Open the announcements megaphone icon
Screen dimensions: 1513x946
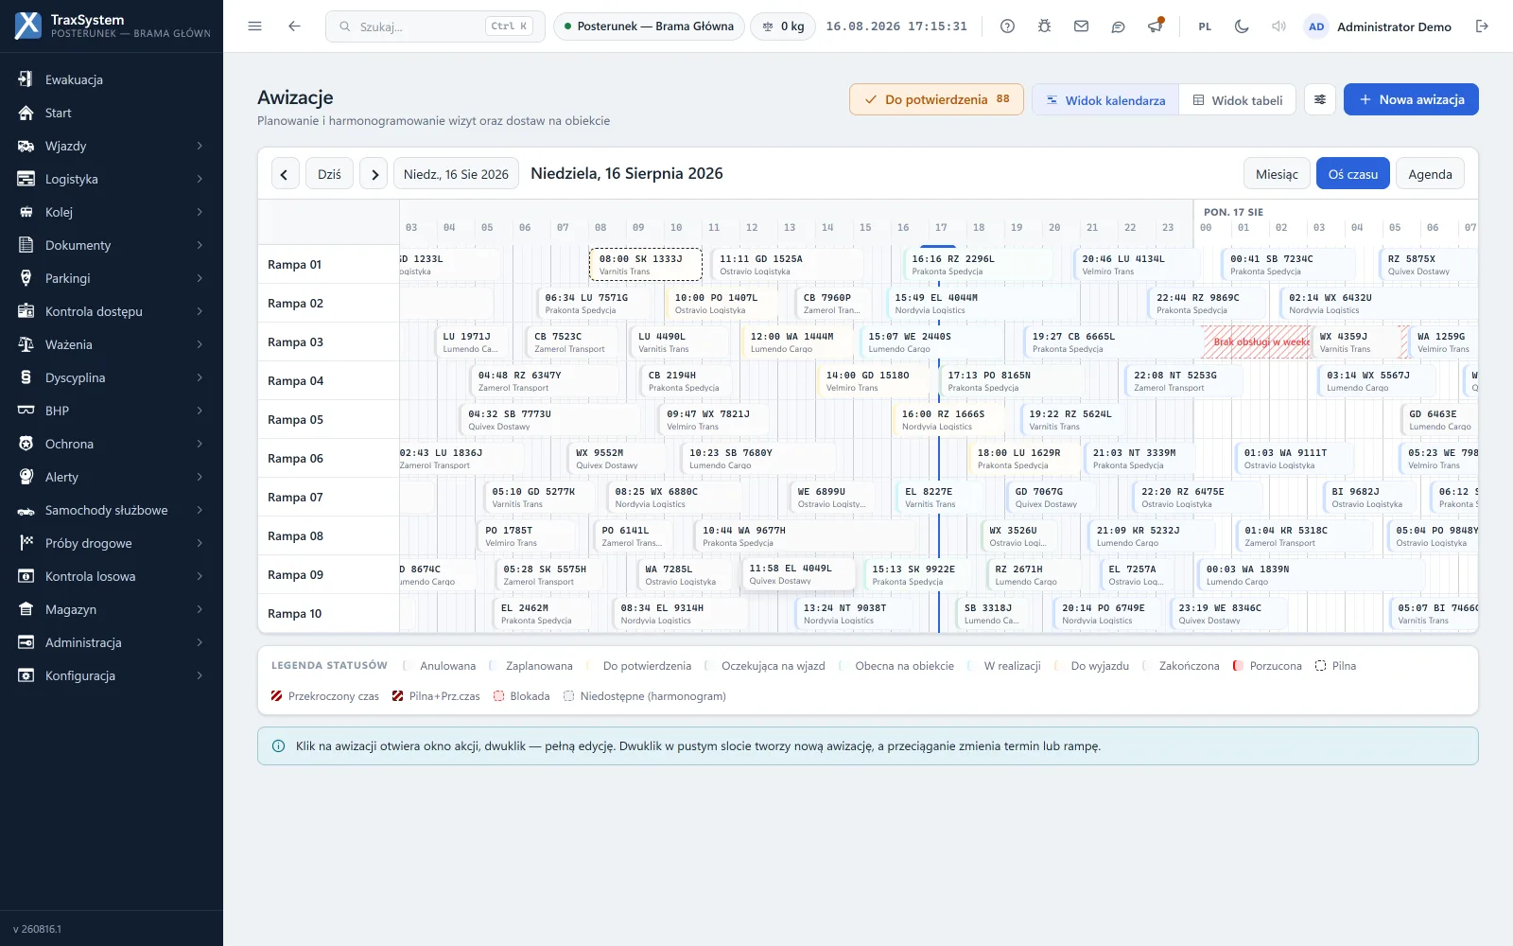point(1155,26)
